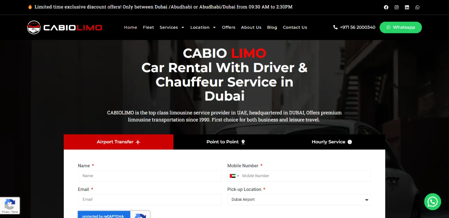This screenshot has height=218, width=449.
Task: Click into the Name input field
Action: pos(149,176)
